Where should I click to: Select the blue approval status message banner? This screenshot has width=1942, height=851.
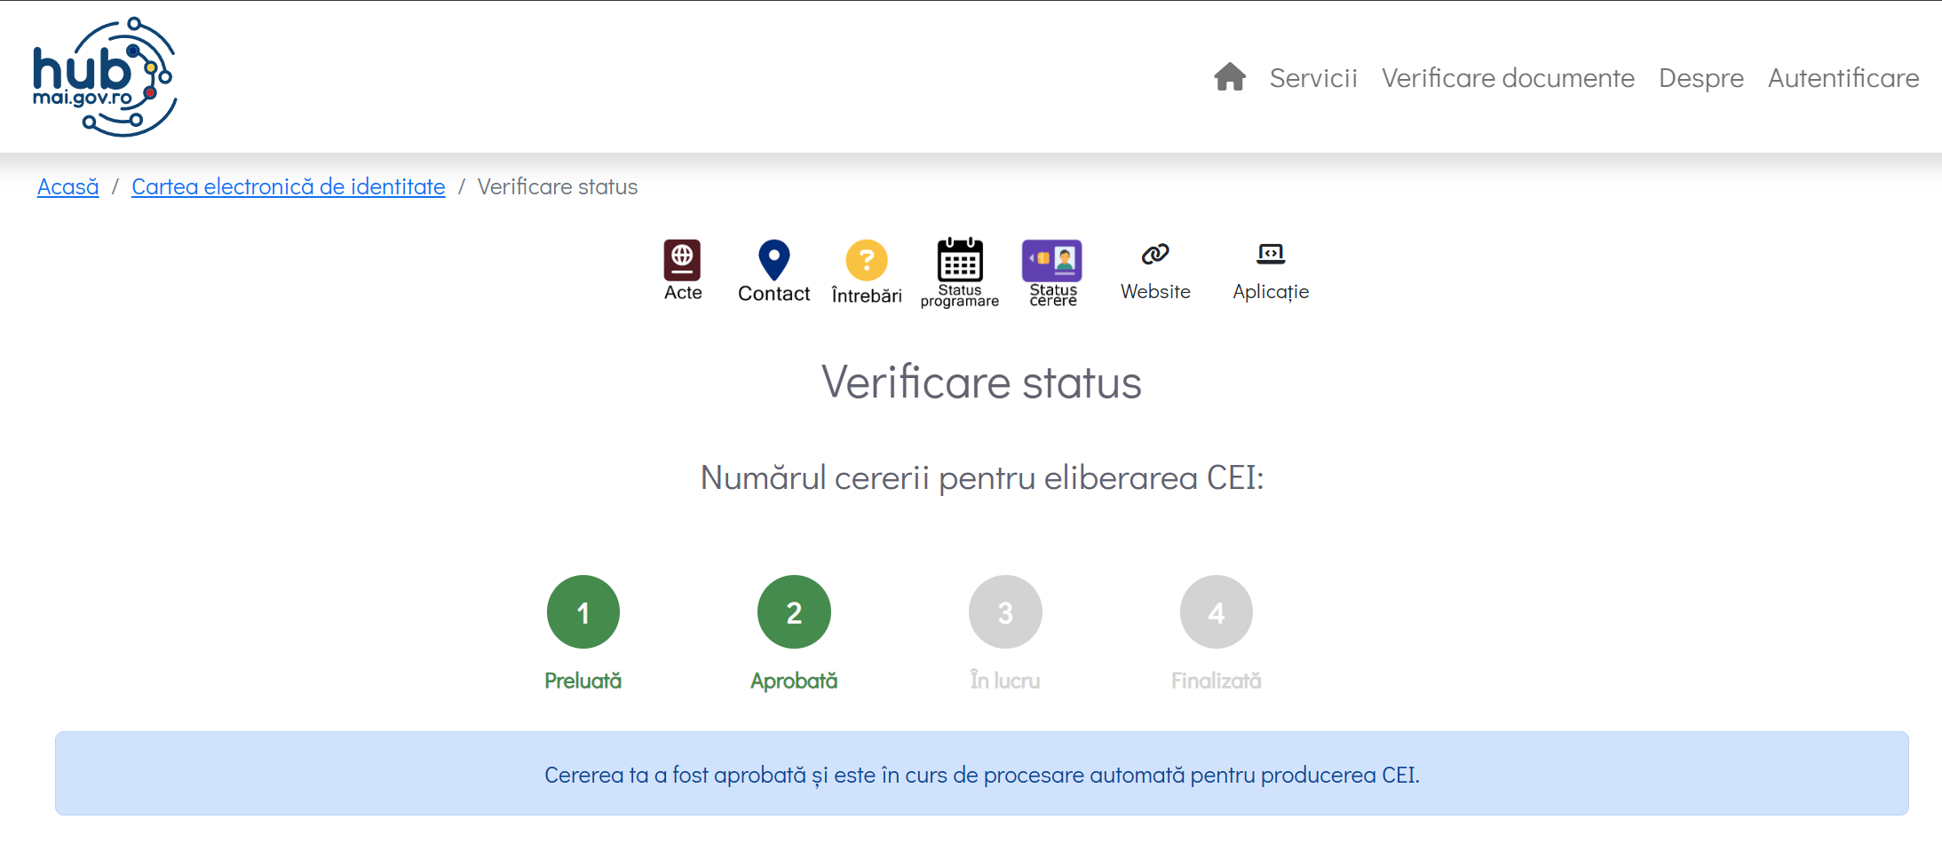[x=982, y=774]
